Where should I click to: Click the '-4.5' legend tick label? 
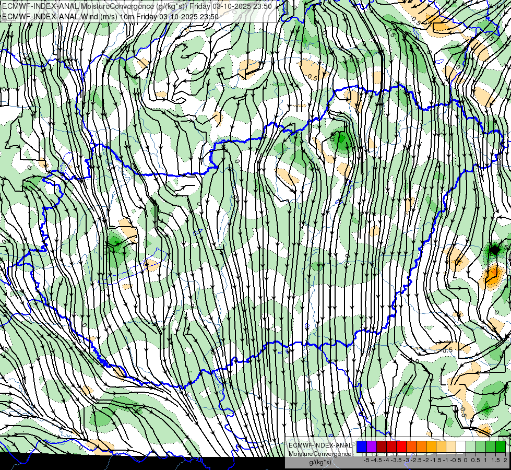[376, 460]
